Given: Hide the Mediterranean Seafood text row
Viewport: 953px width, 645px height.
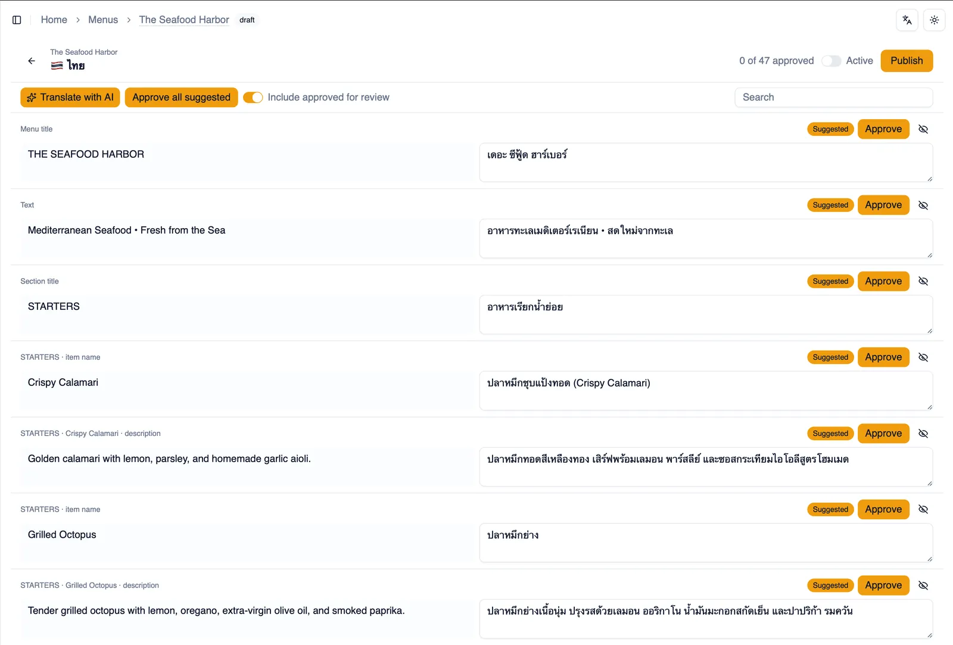Looking at the screenshot, I should click(923, 205).
